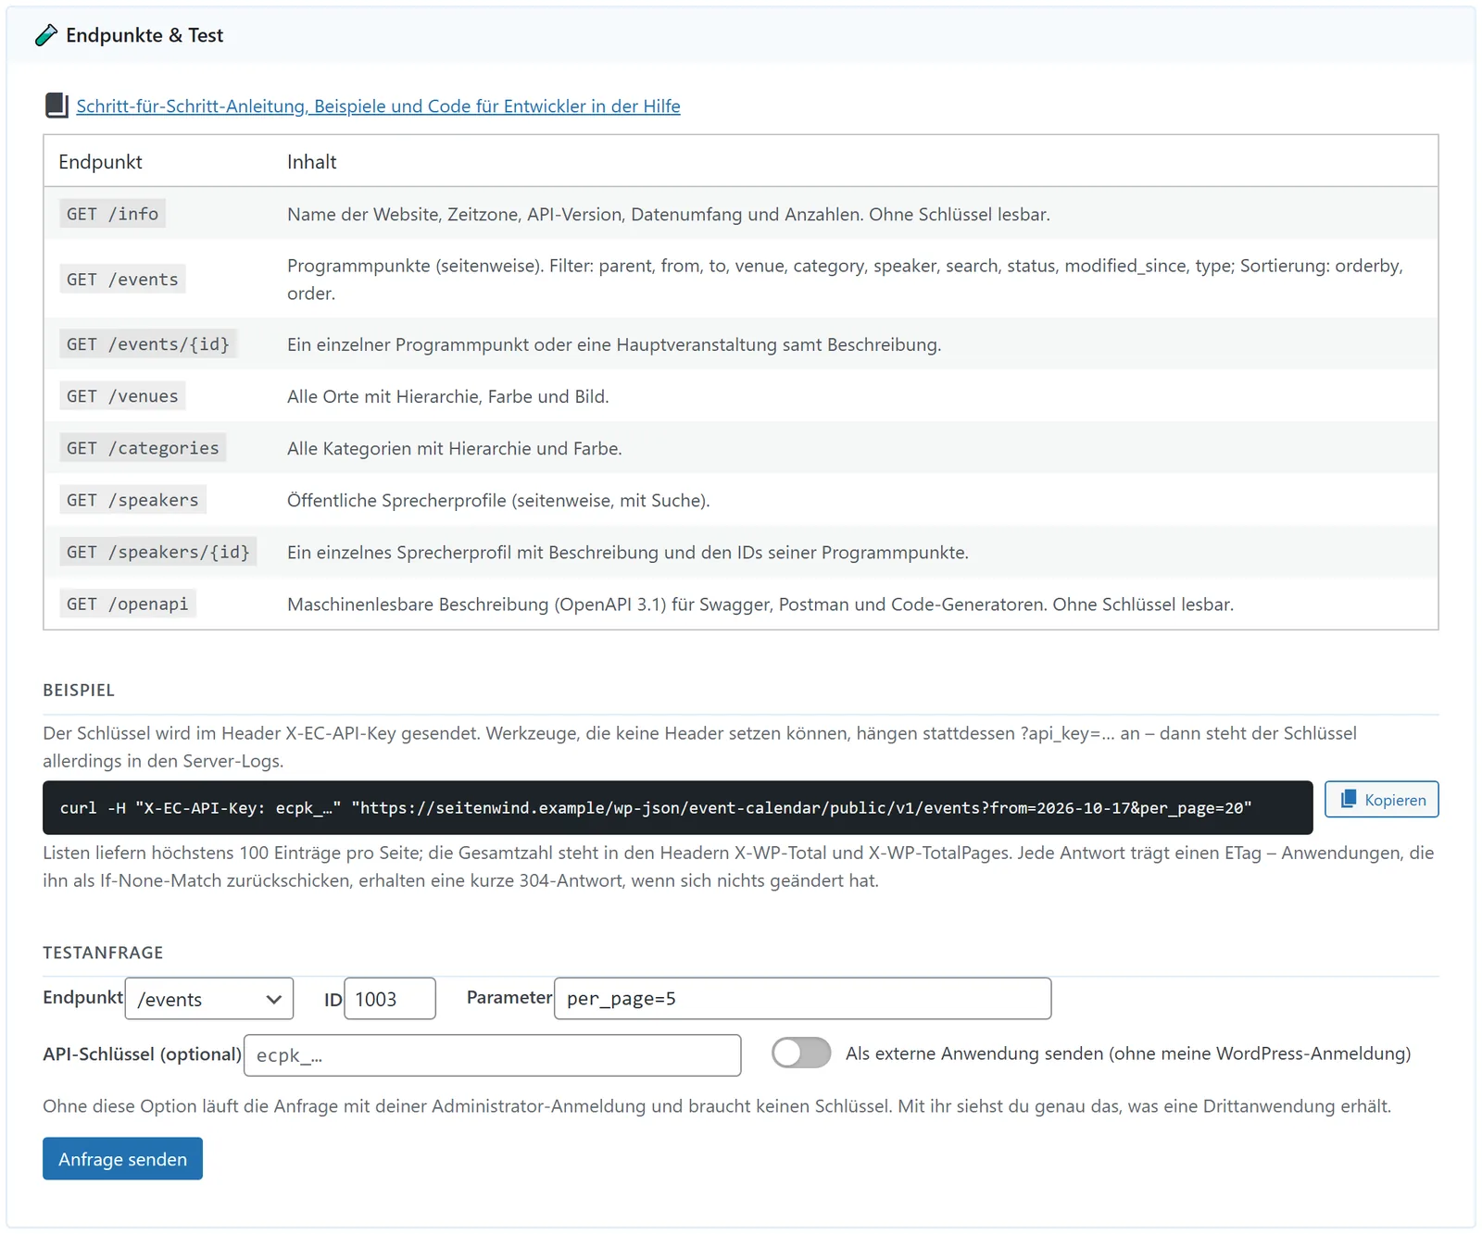Focus the ID field containing 1003

tap(390, 999)
